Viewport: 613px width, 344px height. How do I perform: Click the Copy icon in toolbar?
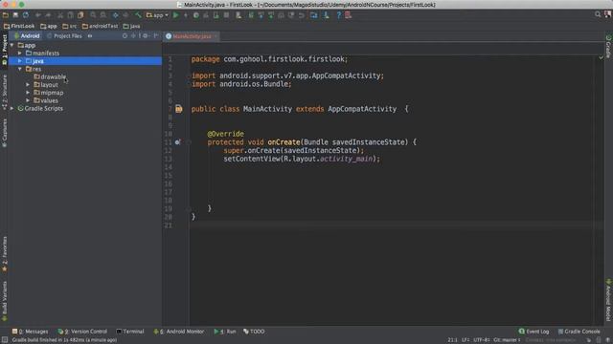click(70, 15)
